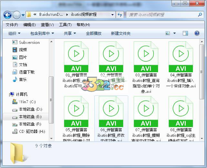The image size is (207, 168).
Task: Open 迅雷下载 in sidebar
Action: click(24, 72)
